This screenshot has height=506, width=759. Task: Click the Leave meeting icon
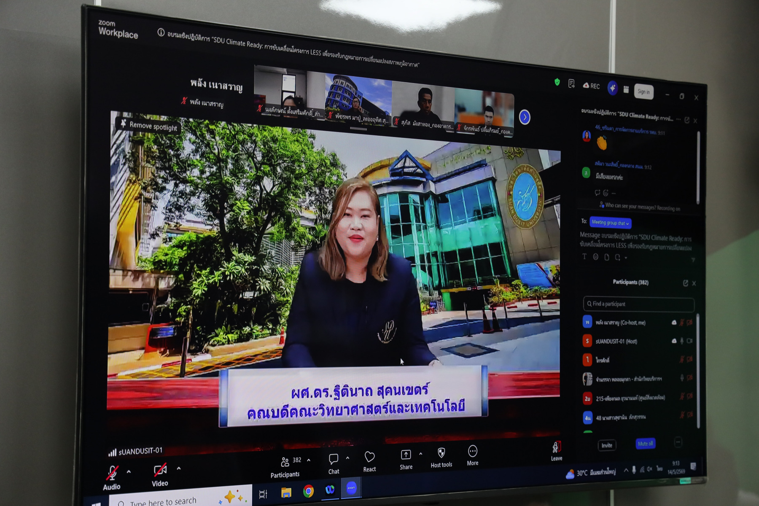tap(556, 447)
